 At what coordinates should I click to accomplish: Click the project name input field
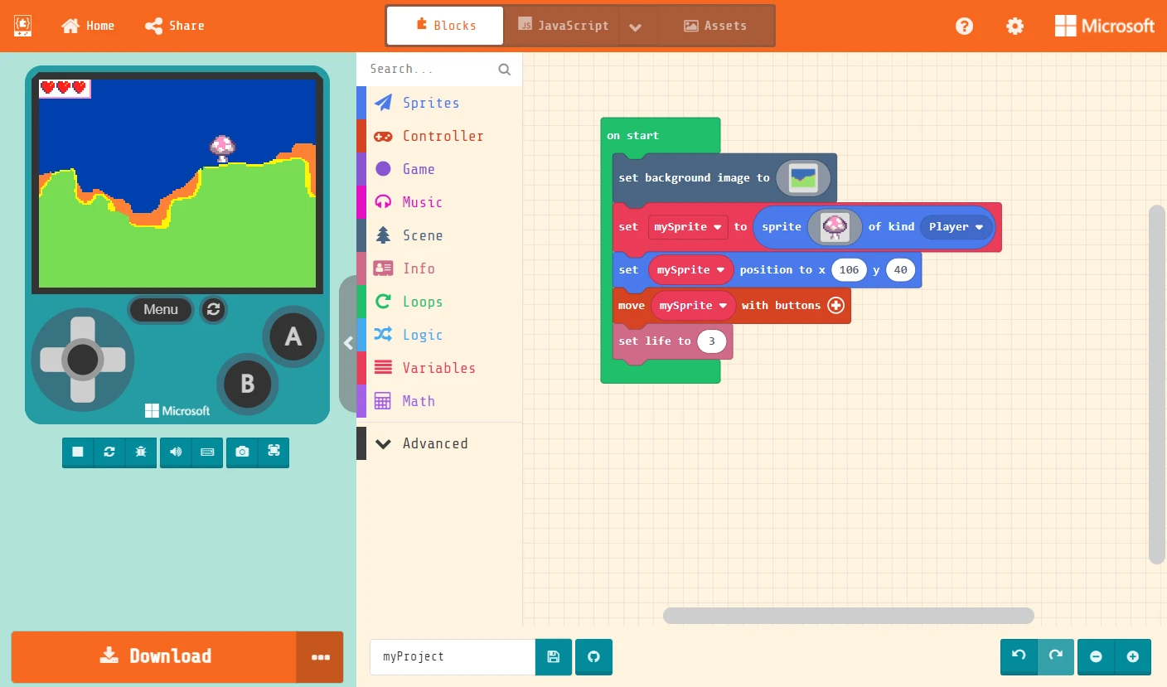coord(453,656)
